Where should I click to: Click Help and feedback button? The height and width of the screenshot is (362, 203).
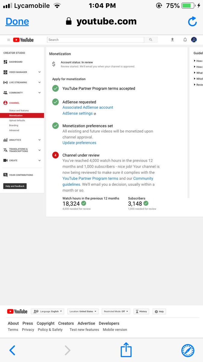click(15, 186)
